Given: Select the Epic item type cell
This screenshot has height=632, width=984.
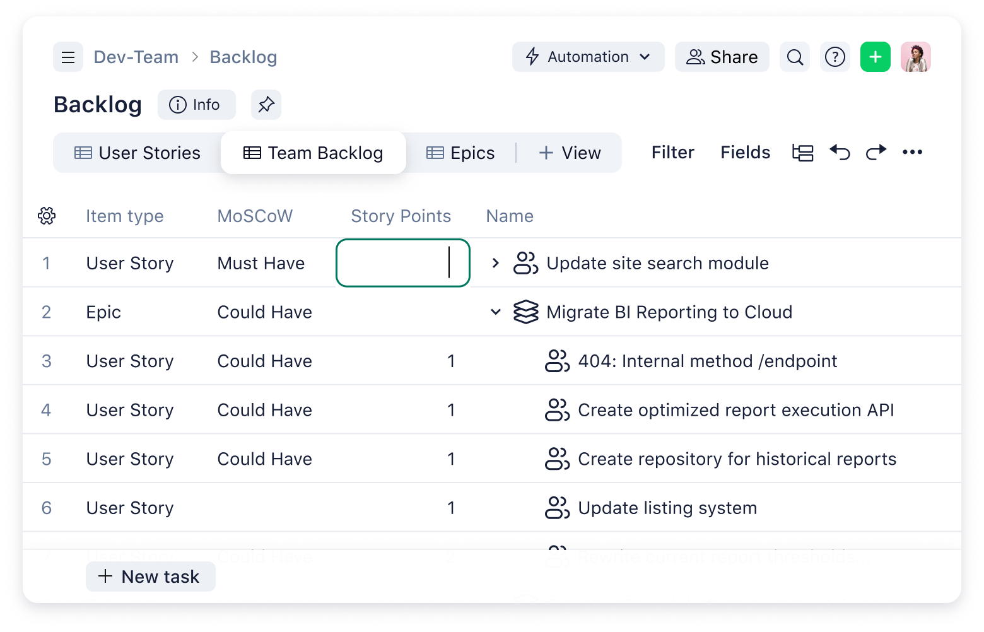Looking at the screenshot, I should (x=103, y=312).
